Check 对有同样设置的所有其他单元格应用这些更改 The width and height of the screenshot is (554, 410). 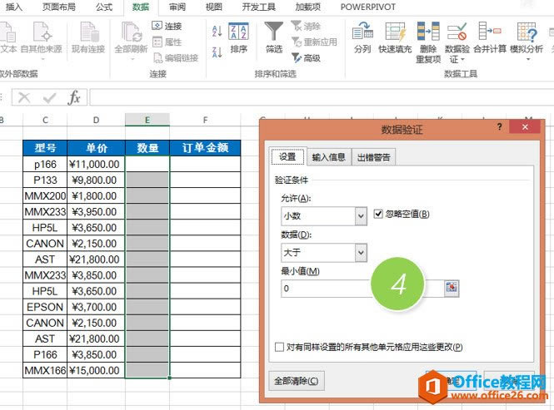279,347
